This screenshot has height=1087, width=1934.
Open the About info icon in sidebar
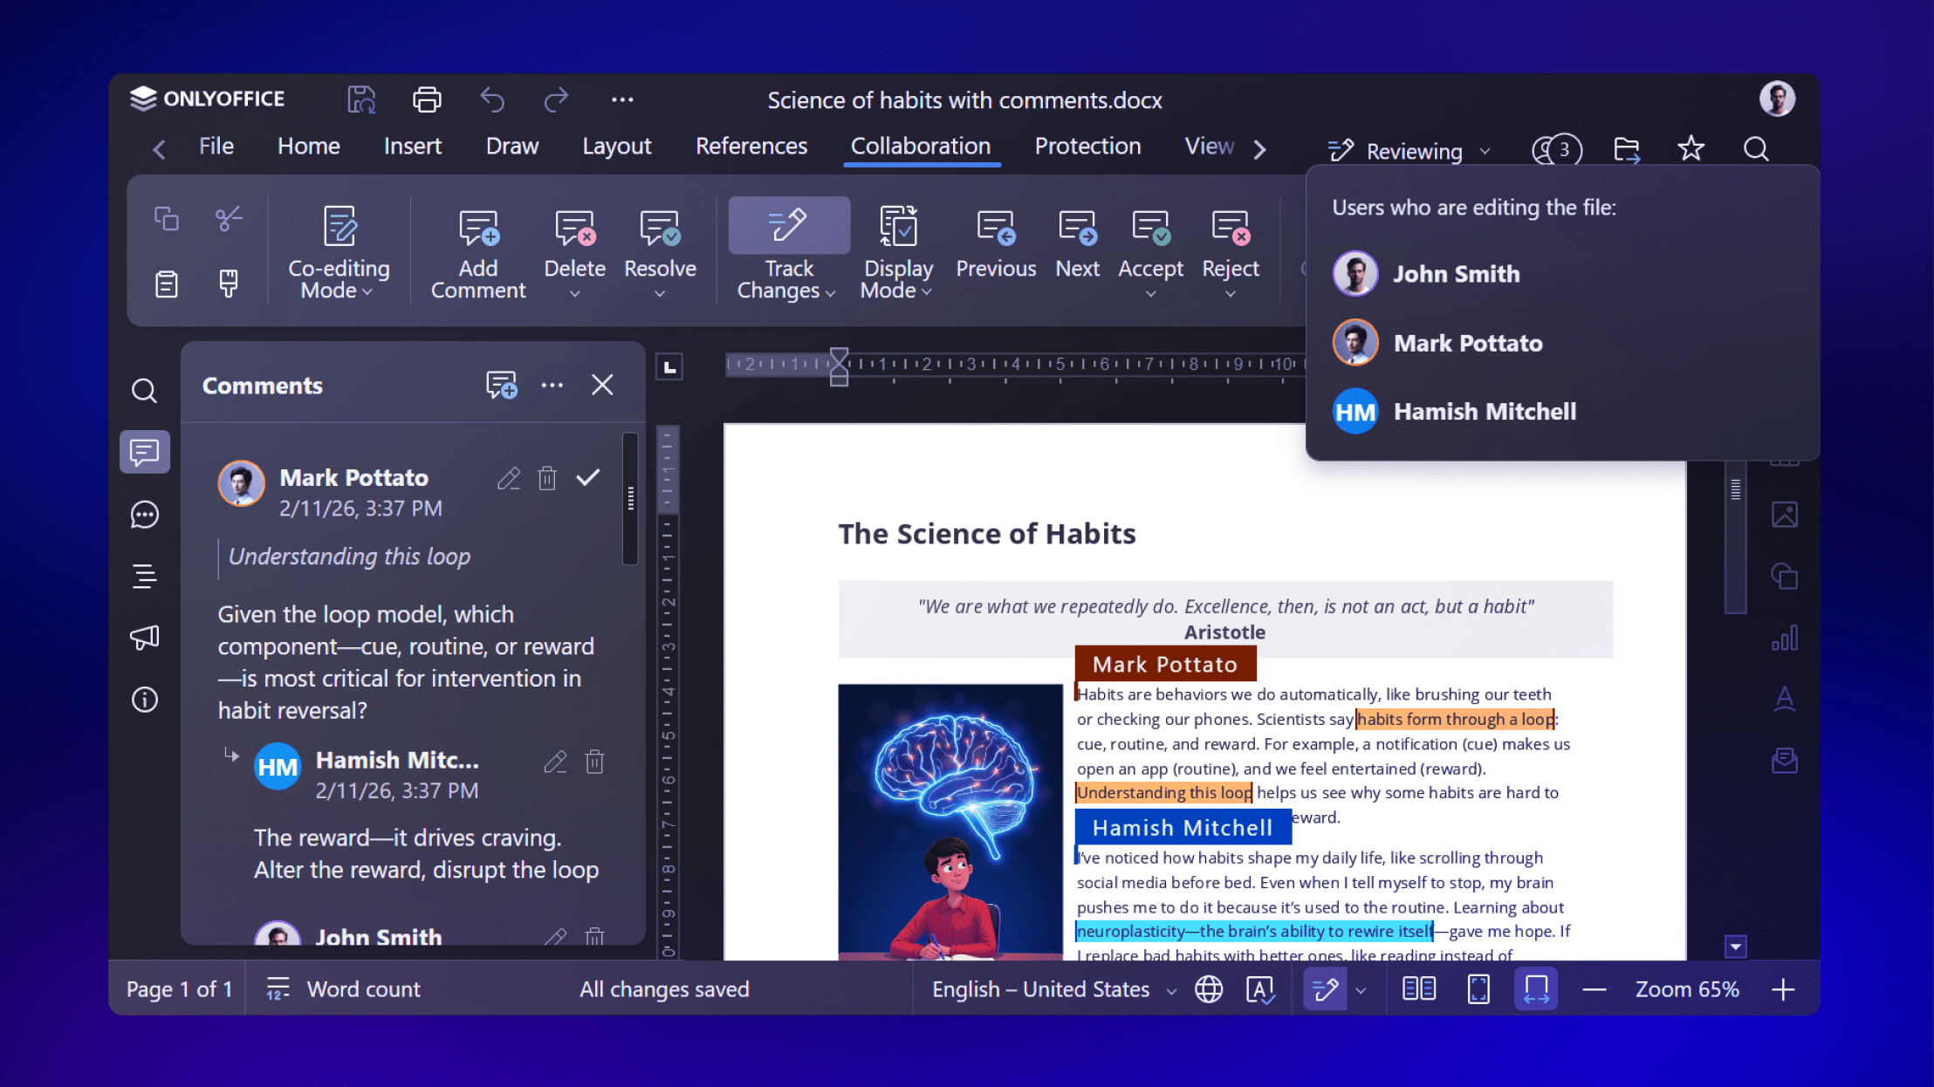(144, 700)
